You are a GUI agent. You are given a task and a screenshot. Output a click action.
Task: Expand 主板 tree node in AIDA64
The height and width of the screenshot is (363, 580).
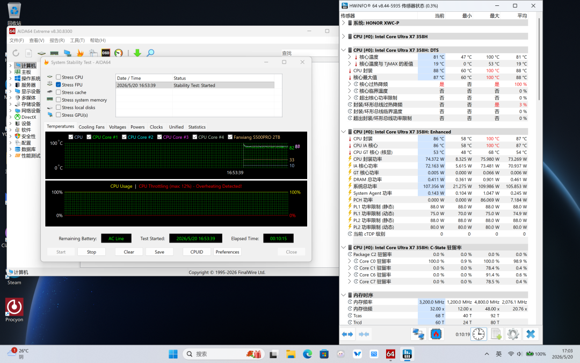pyautogui.click(x=10, y=72)
